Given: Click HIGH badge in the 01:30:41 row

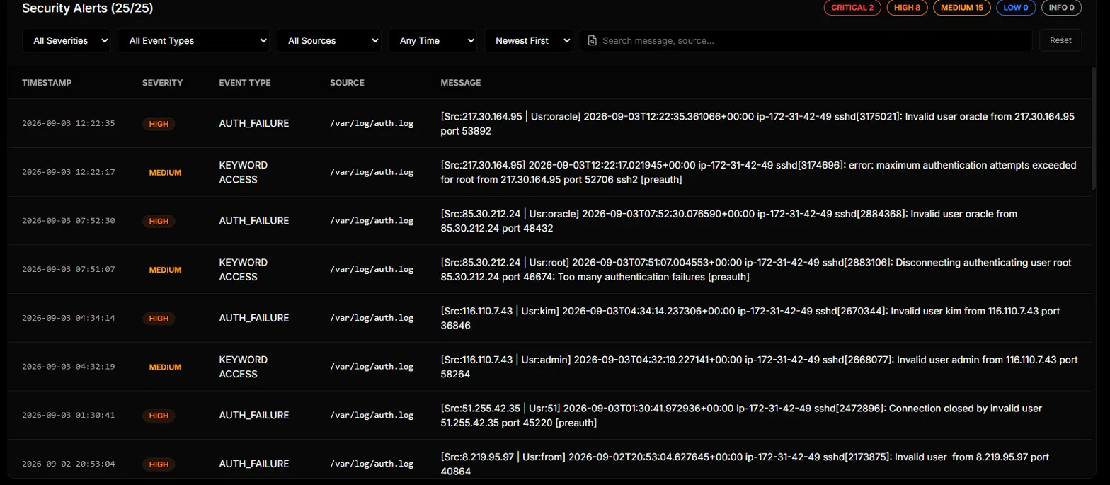Looking at the screenshot, I should 159,416.
